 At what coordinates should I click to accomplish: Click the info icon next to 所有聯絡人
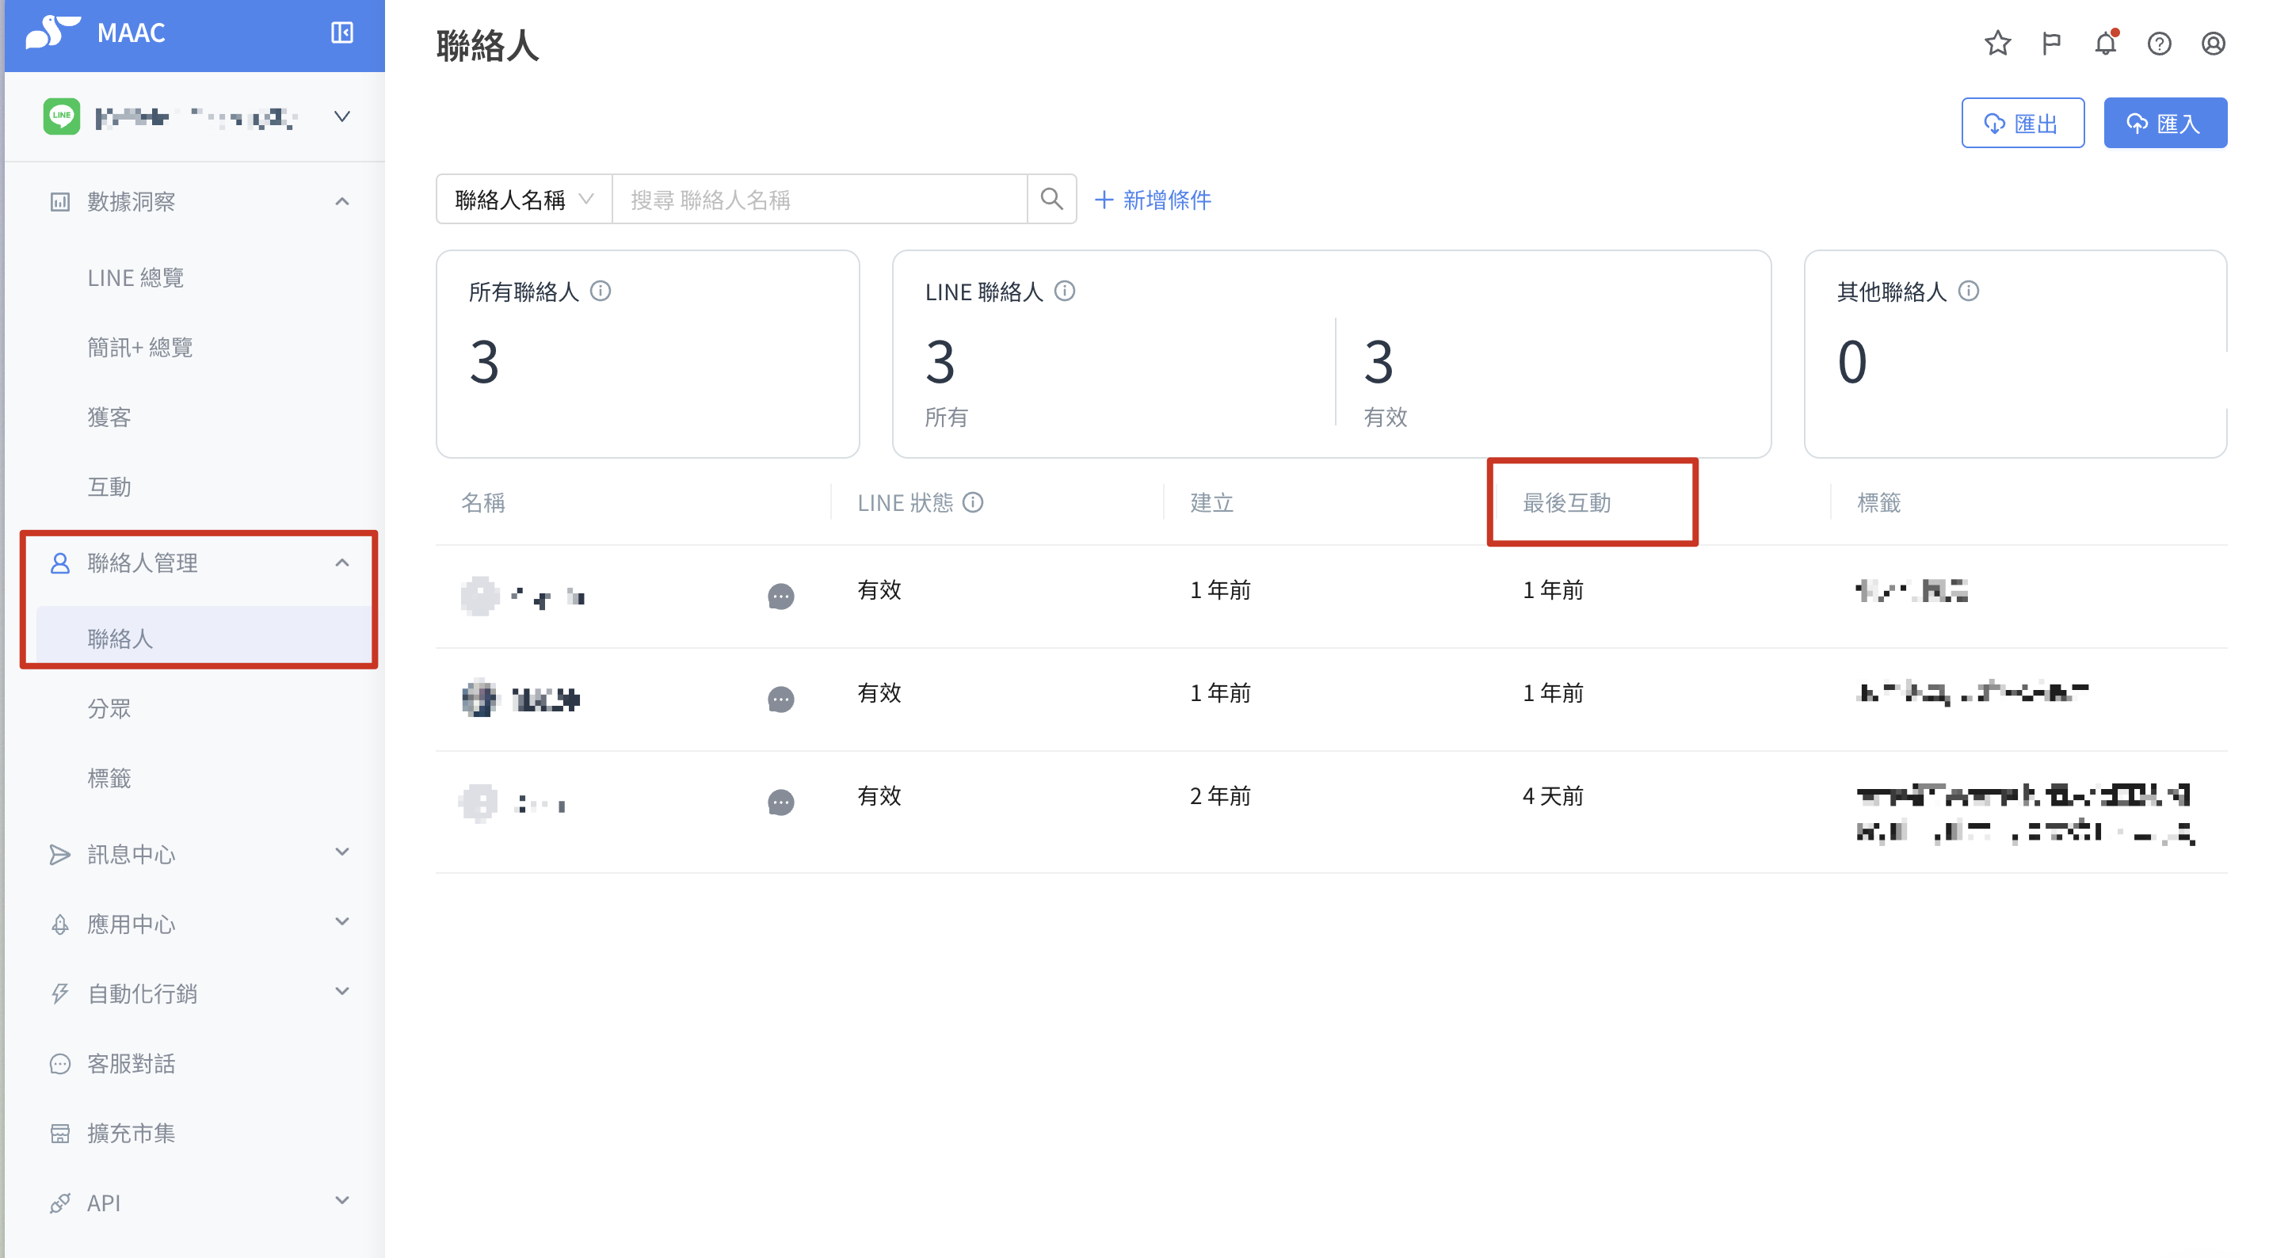pos(601,291)
